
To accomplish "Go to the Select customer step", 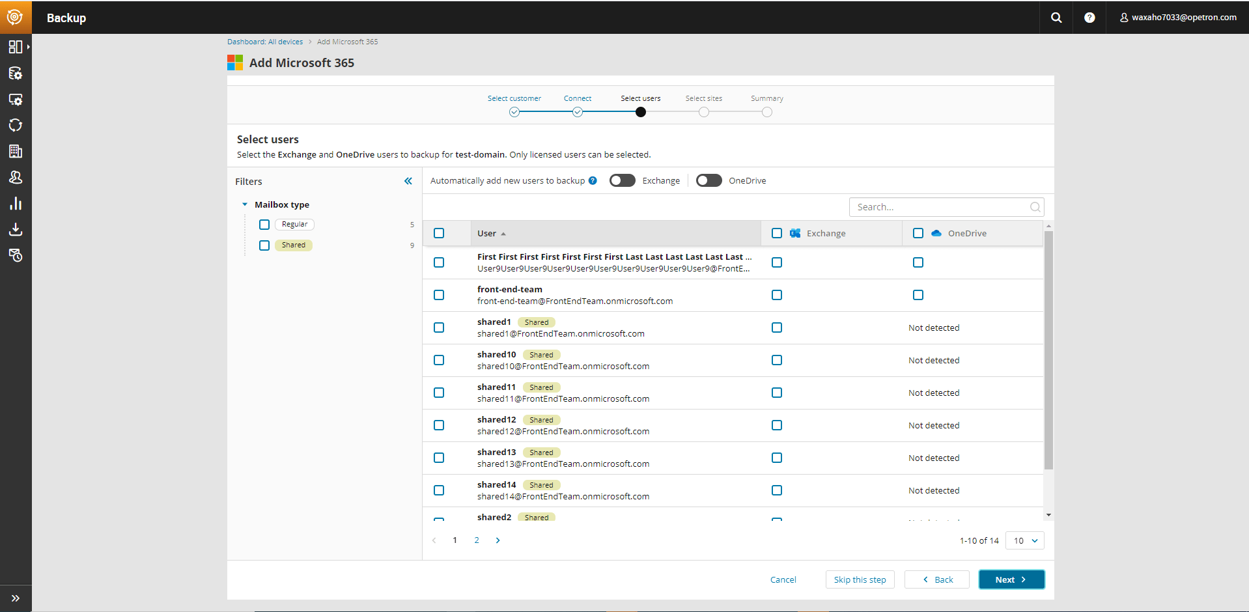I will tap(514, 105).
